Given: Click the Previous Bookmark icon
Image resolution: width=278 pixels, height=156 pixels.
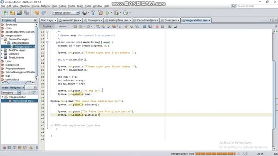Looking at the screenshot, I should (x=126, y=26).
